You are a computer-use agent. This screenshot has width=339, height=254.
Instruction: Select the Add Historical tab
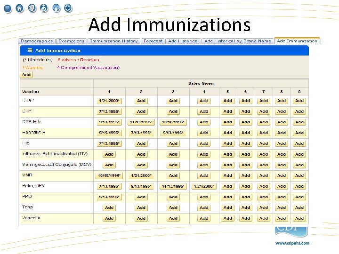183,41
